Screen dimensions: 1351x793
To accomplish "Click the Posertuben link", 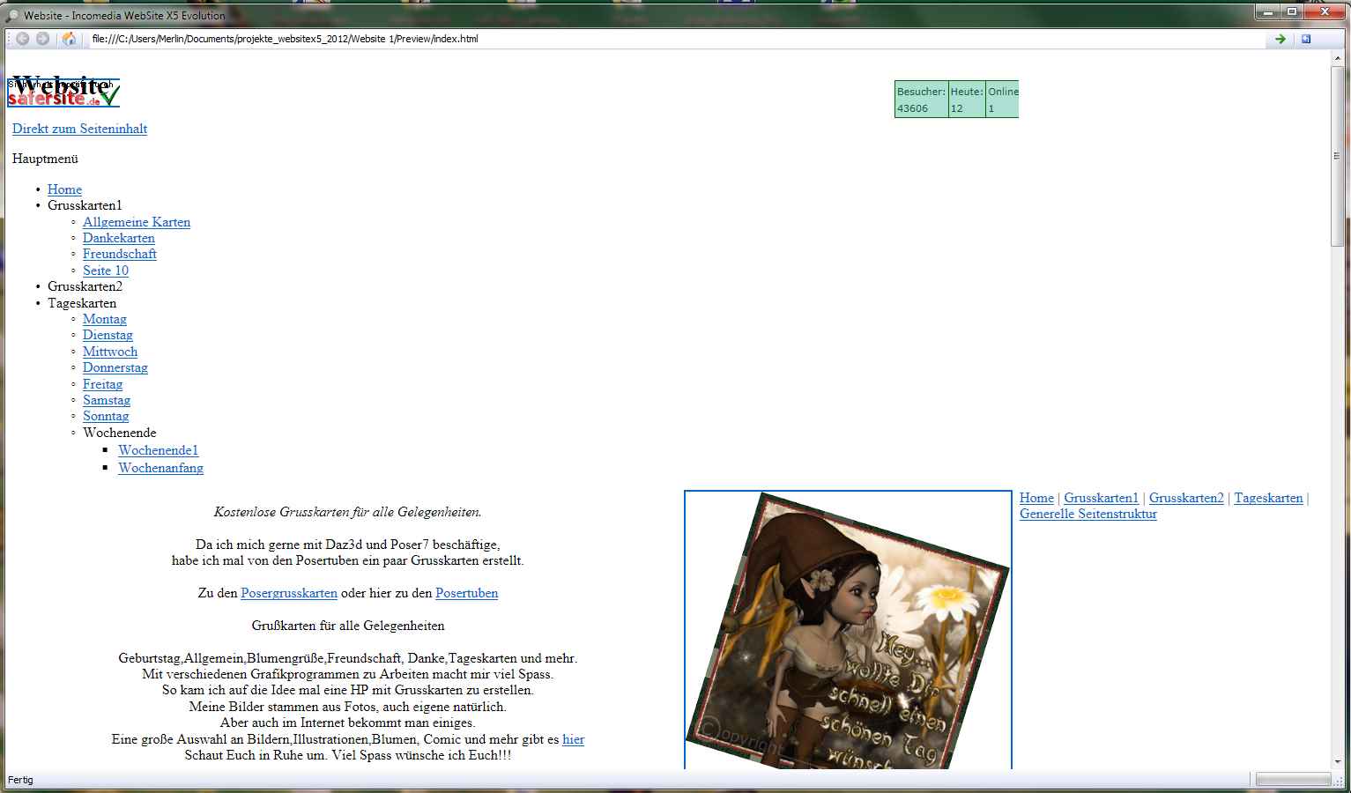I will coord(466,593).
